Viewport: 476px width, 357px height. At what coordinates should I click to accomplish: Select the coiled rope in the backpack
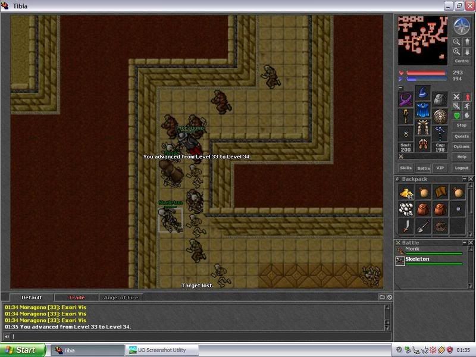[x=440, y=226]
